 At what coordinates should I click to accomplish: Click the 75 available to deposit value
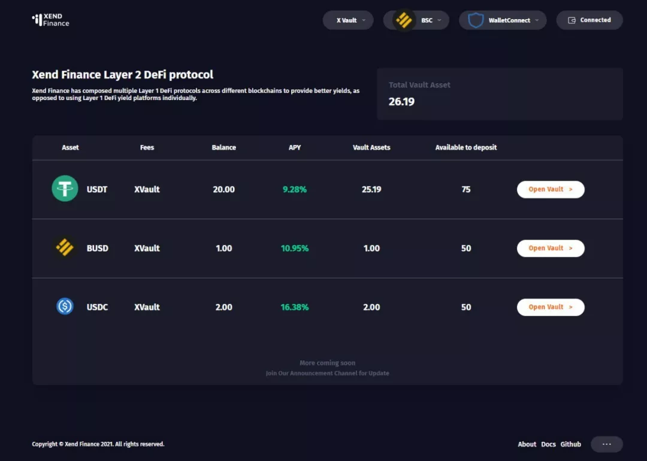coord(466,189)
